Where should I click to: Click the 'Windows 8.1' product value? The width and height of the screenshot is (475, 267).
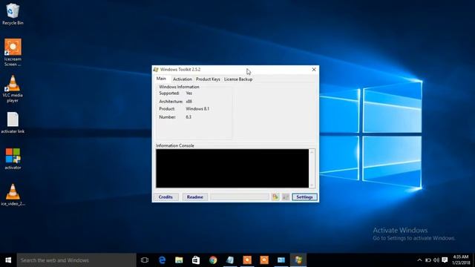point(197,109)
